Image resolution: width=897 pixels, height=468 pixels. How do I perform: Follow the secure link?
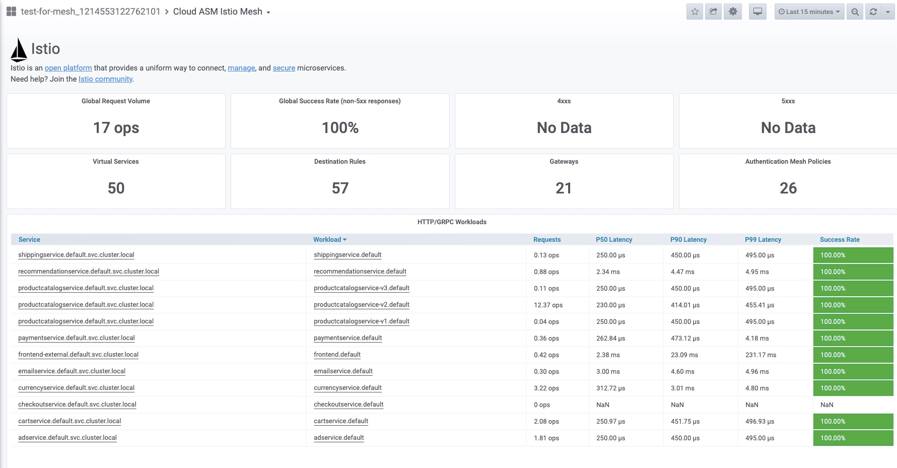284,68
